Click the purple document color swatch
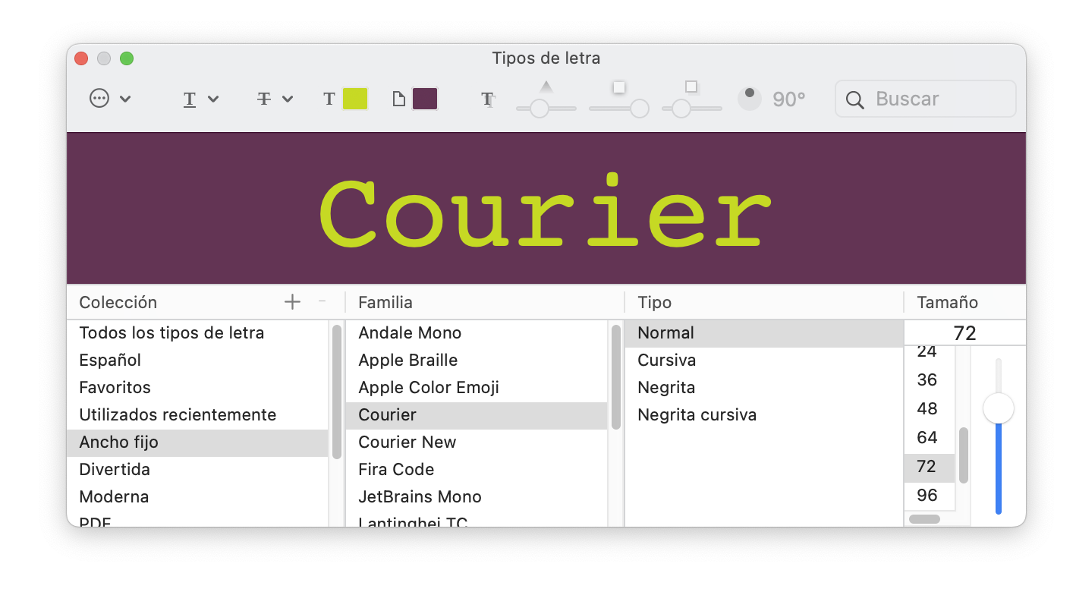1076x592 pixels. tap(425, 99)
